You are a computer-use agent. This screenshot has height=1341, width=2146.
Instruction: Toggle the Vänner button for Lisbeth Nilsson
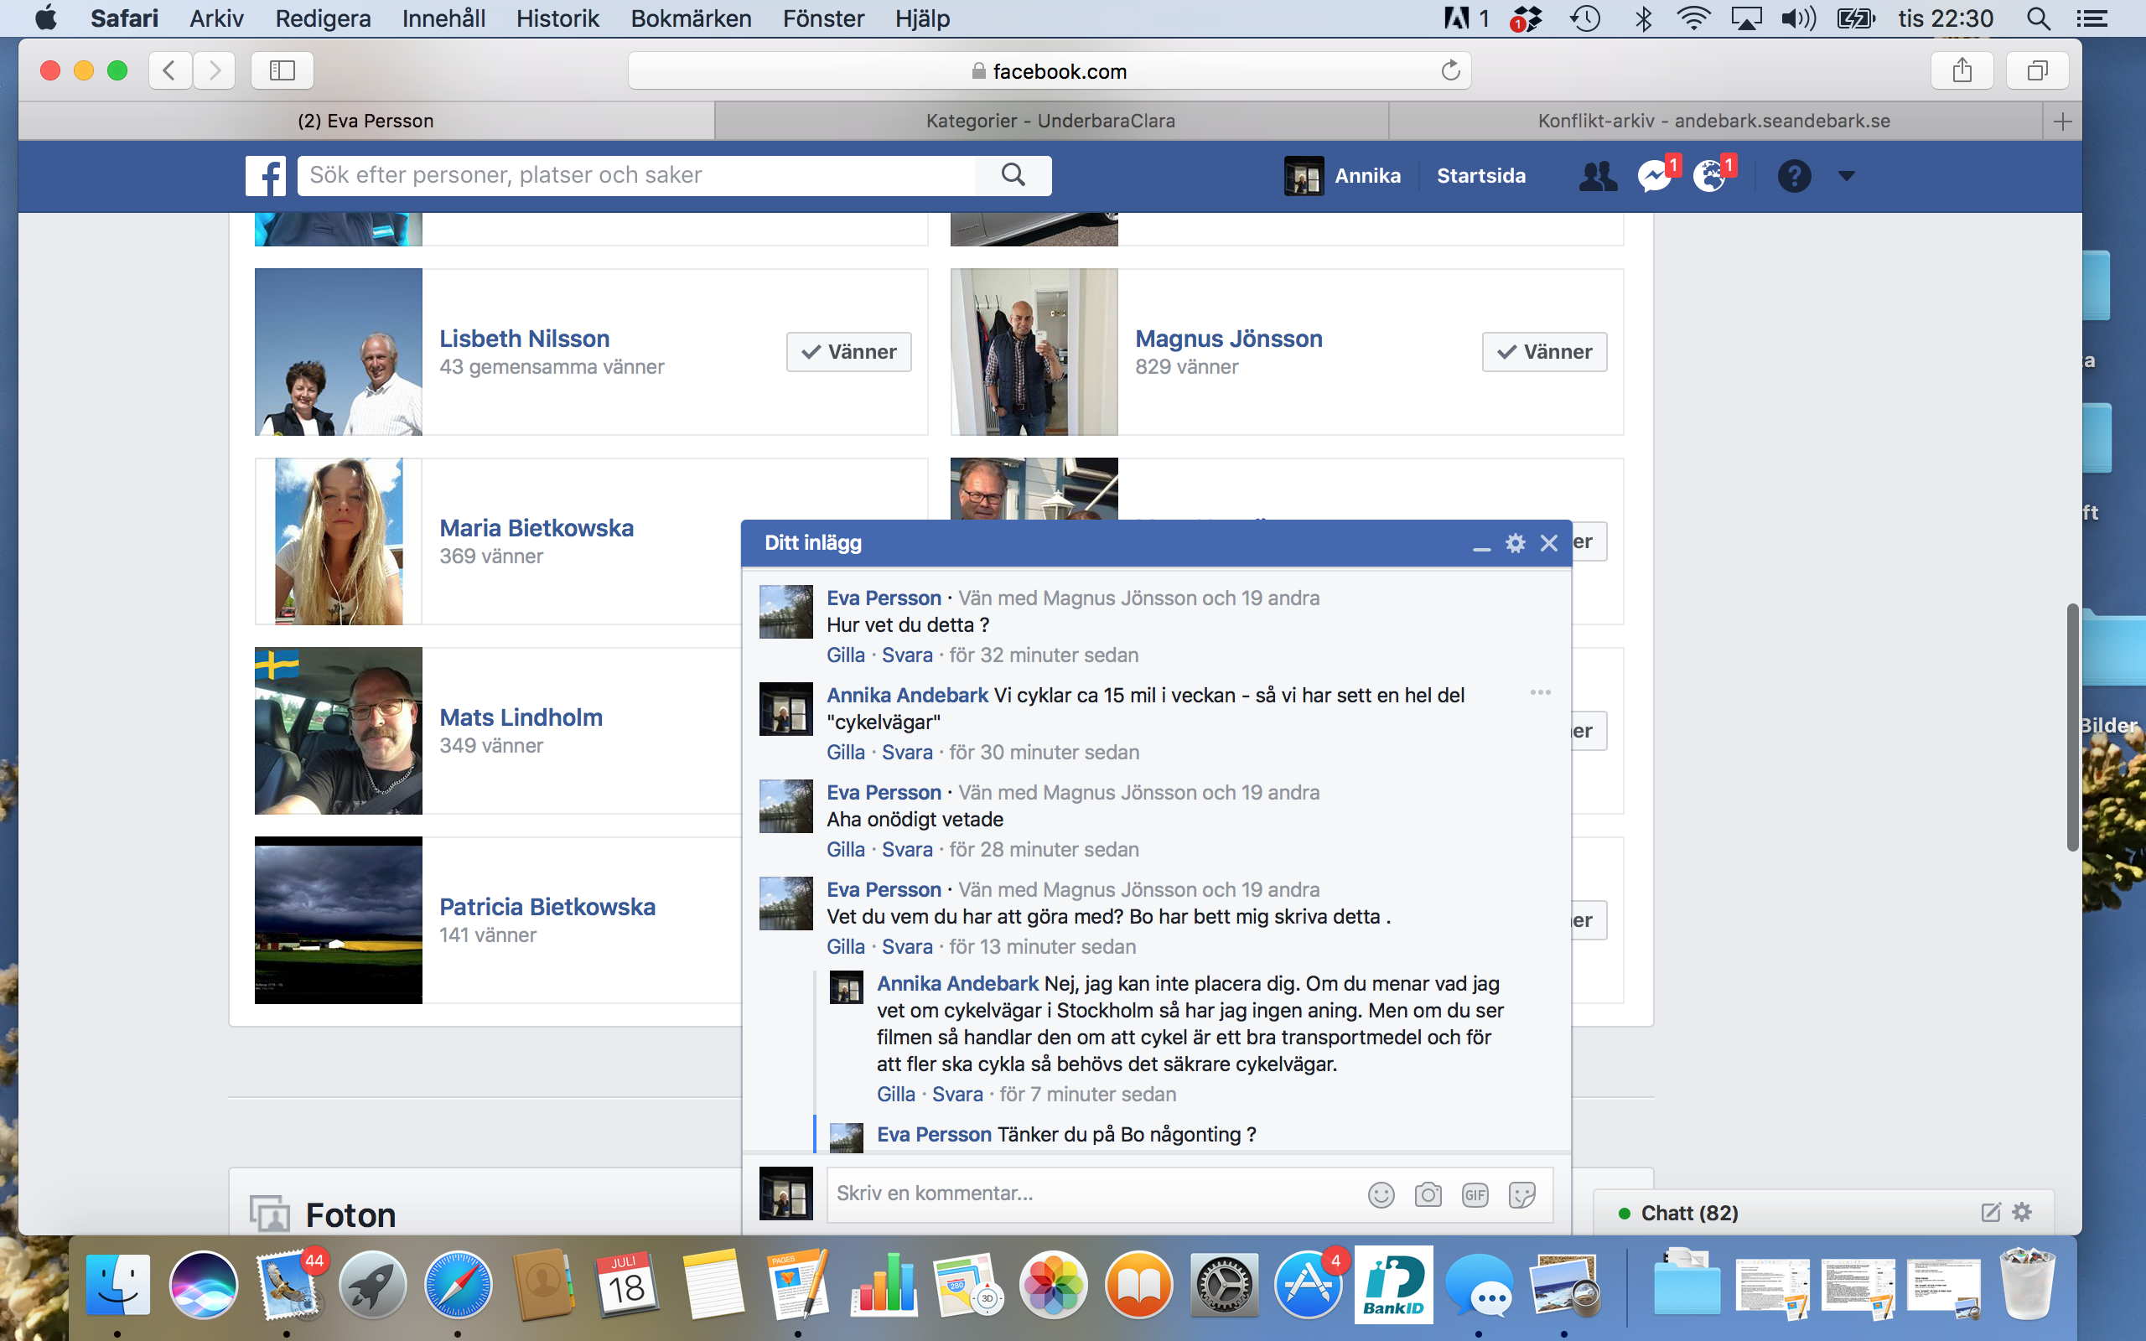coord(848,352)
